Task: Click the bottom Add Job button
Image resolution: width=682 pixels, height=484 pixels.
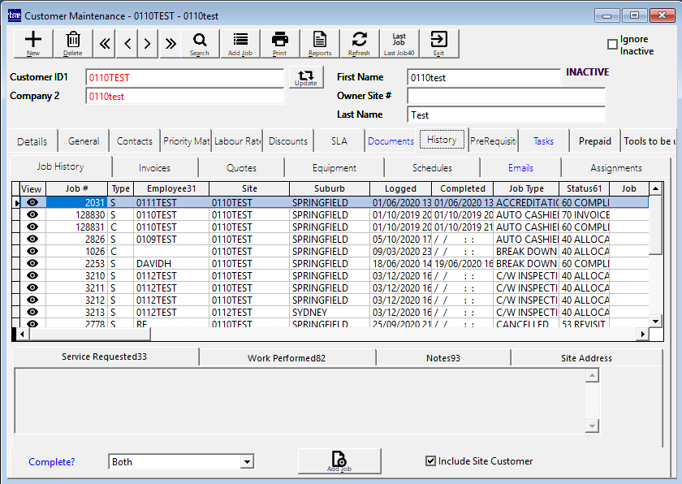Action: click(339, 461)
